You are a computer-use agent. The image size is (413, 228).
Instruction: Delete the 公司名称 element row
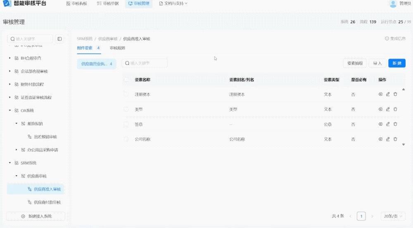click(395, 139)
